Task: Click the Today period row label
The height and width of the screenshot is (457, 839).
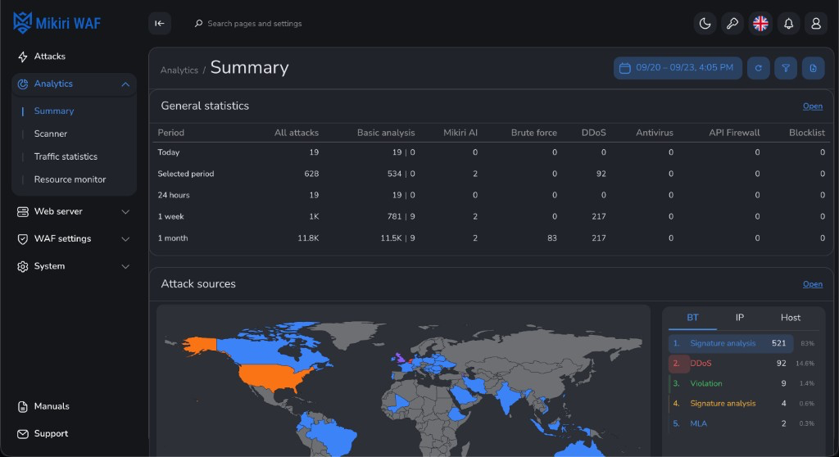Action: click(169, 152)
